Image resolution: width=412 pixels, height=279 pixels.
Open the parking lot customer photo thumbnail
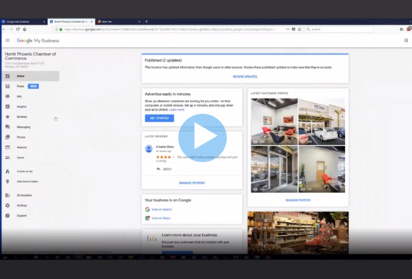[x=322, y=121]
